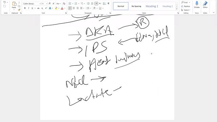
Task: Apply Text Effects blue A icon
Action: 50,8
